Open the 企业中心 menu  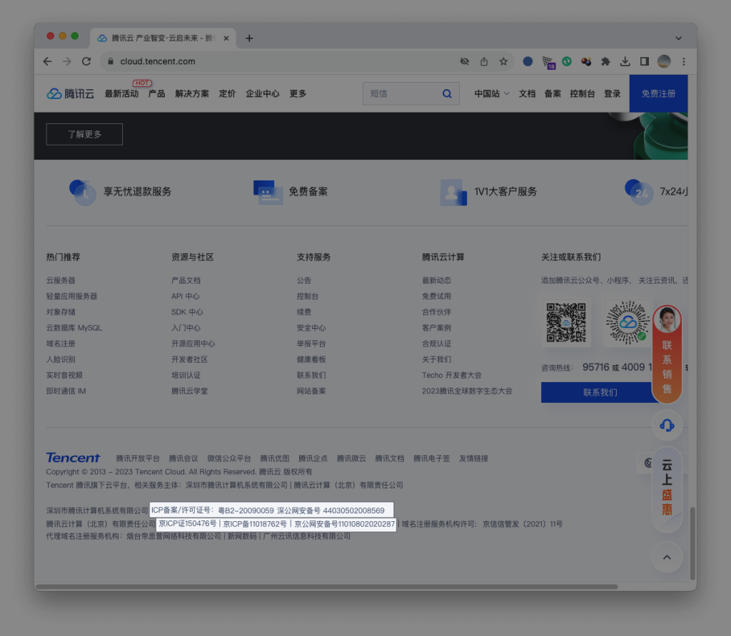(x=263, y=93)
